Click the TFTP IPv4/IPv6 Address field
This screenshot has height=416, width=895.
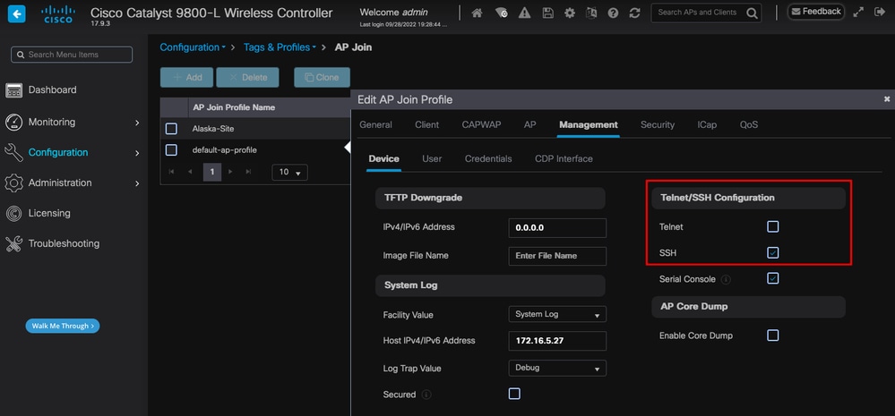tap(557, 228)
